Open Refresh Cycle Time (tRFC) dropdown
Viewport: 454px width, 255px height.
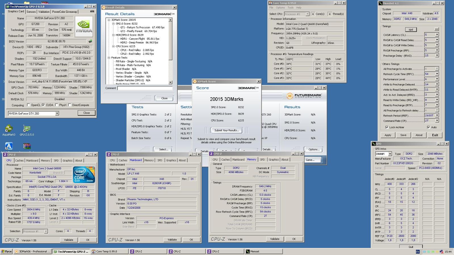click(437, 74)
